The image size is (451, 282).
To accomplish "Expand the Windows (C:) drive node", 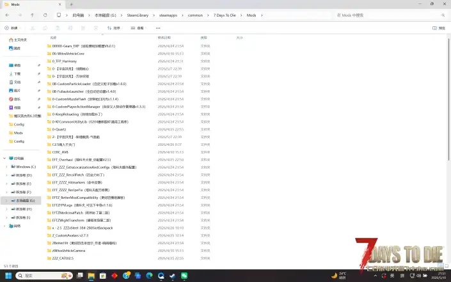I will [x=6, y=167].
